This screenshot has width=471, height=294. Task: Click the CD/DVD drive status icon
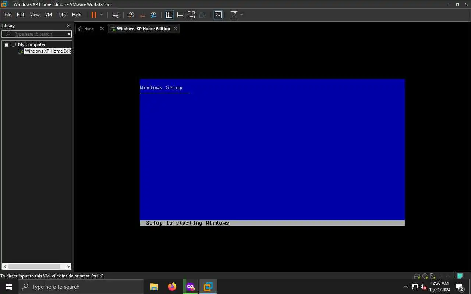pos(425,276)
